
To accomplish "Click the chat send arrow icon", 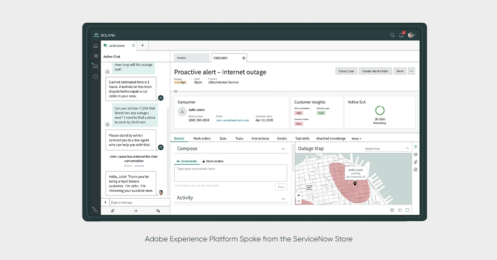I will (x=135, y=211).
